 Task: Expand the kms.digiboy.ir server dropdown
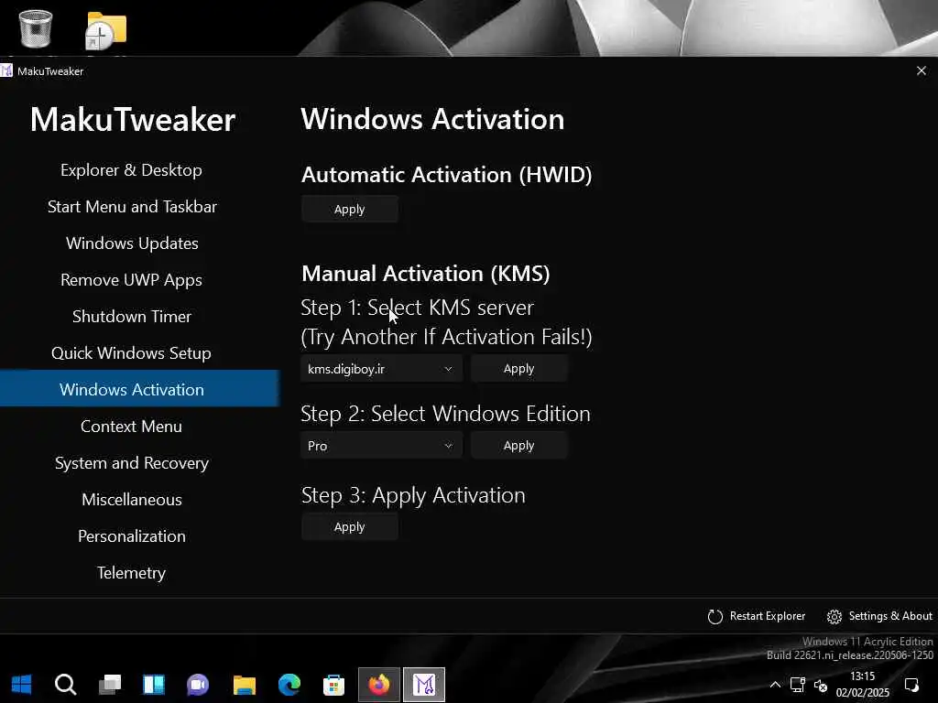pyautogui.click(x=382, y=369)
